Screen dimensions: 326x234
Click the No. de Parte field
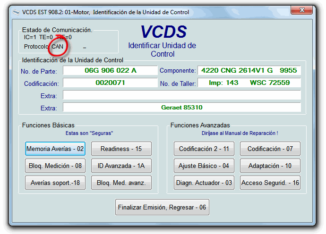pos(110,71)
